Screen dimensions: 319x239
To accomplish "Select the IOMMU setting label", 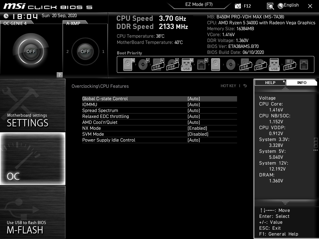I will tap(90, 105).
